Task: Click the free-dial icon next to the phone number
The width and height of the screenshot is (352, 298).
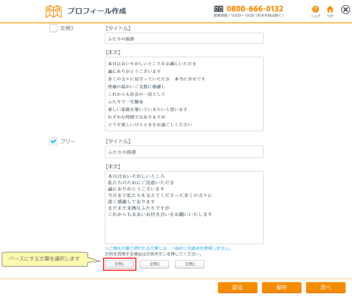Action: [x=219, y=9]
